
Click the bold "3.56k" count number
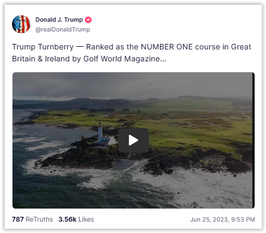(67, 219)
